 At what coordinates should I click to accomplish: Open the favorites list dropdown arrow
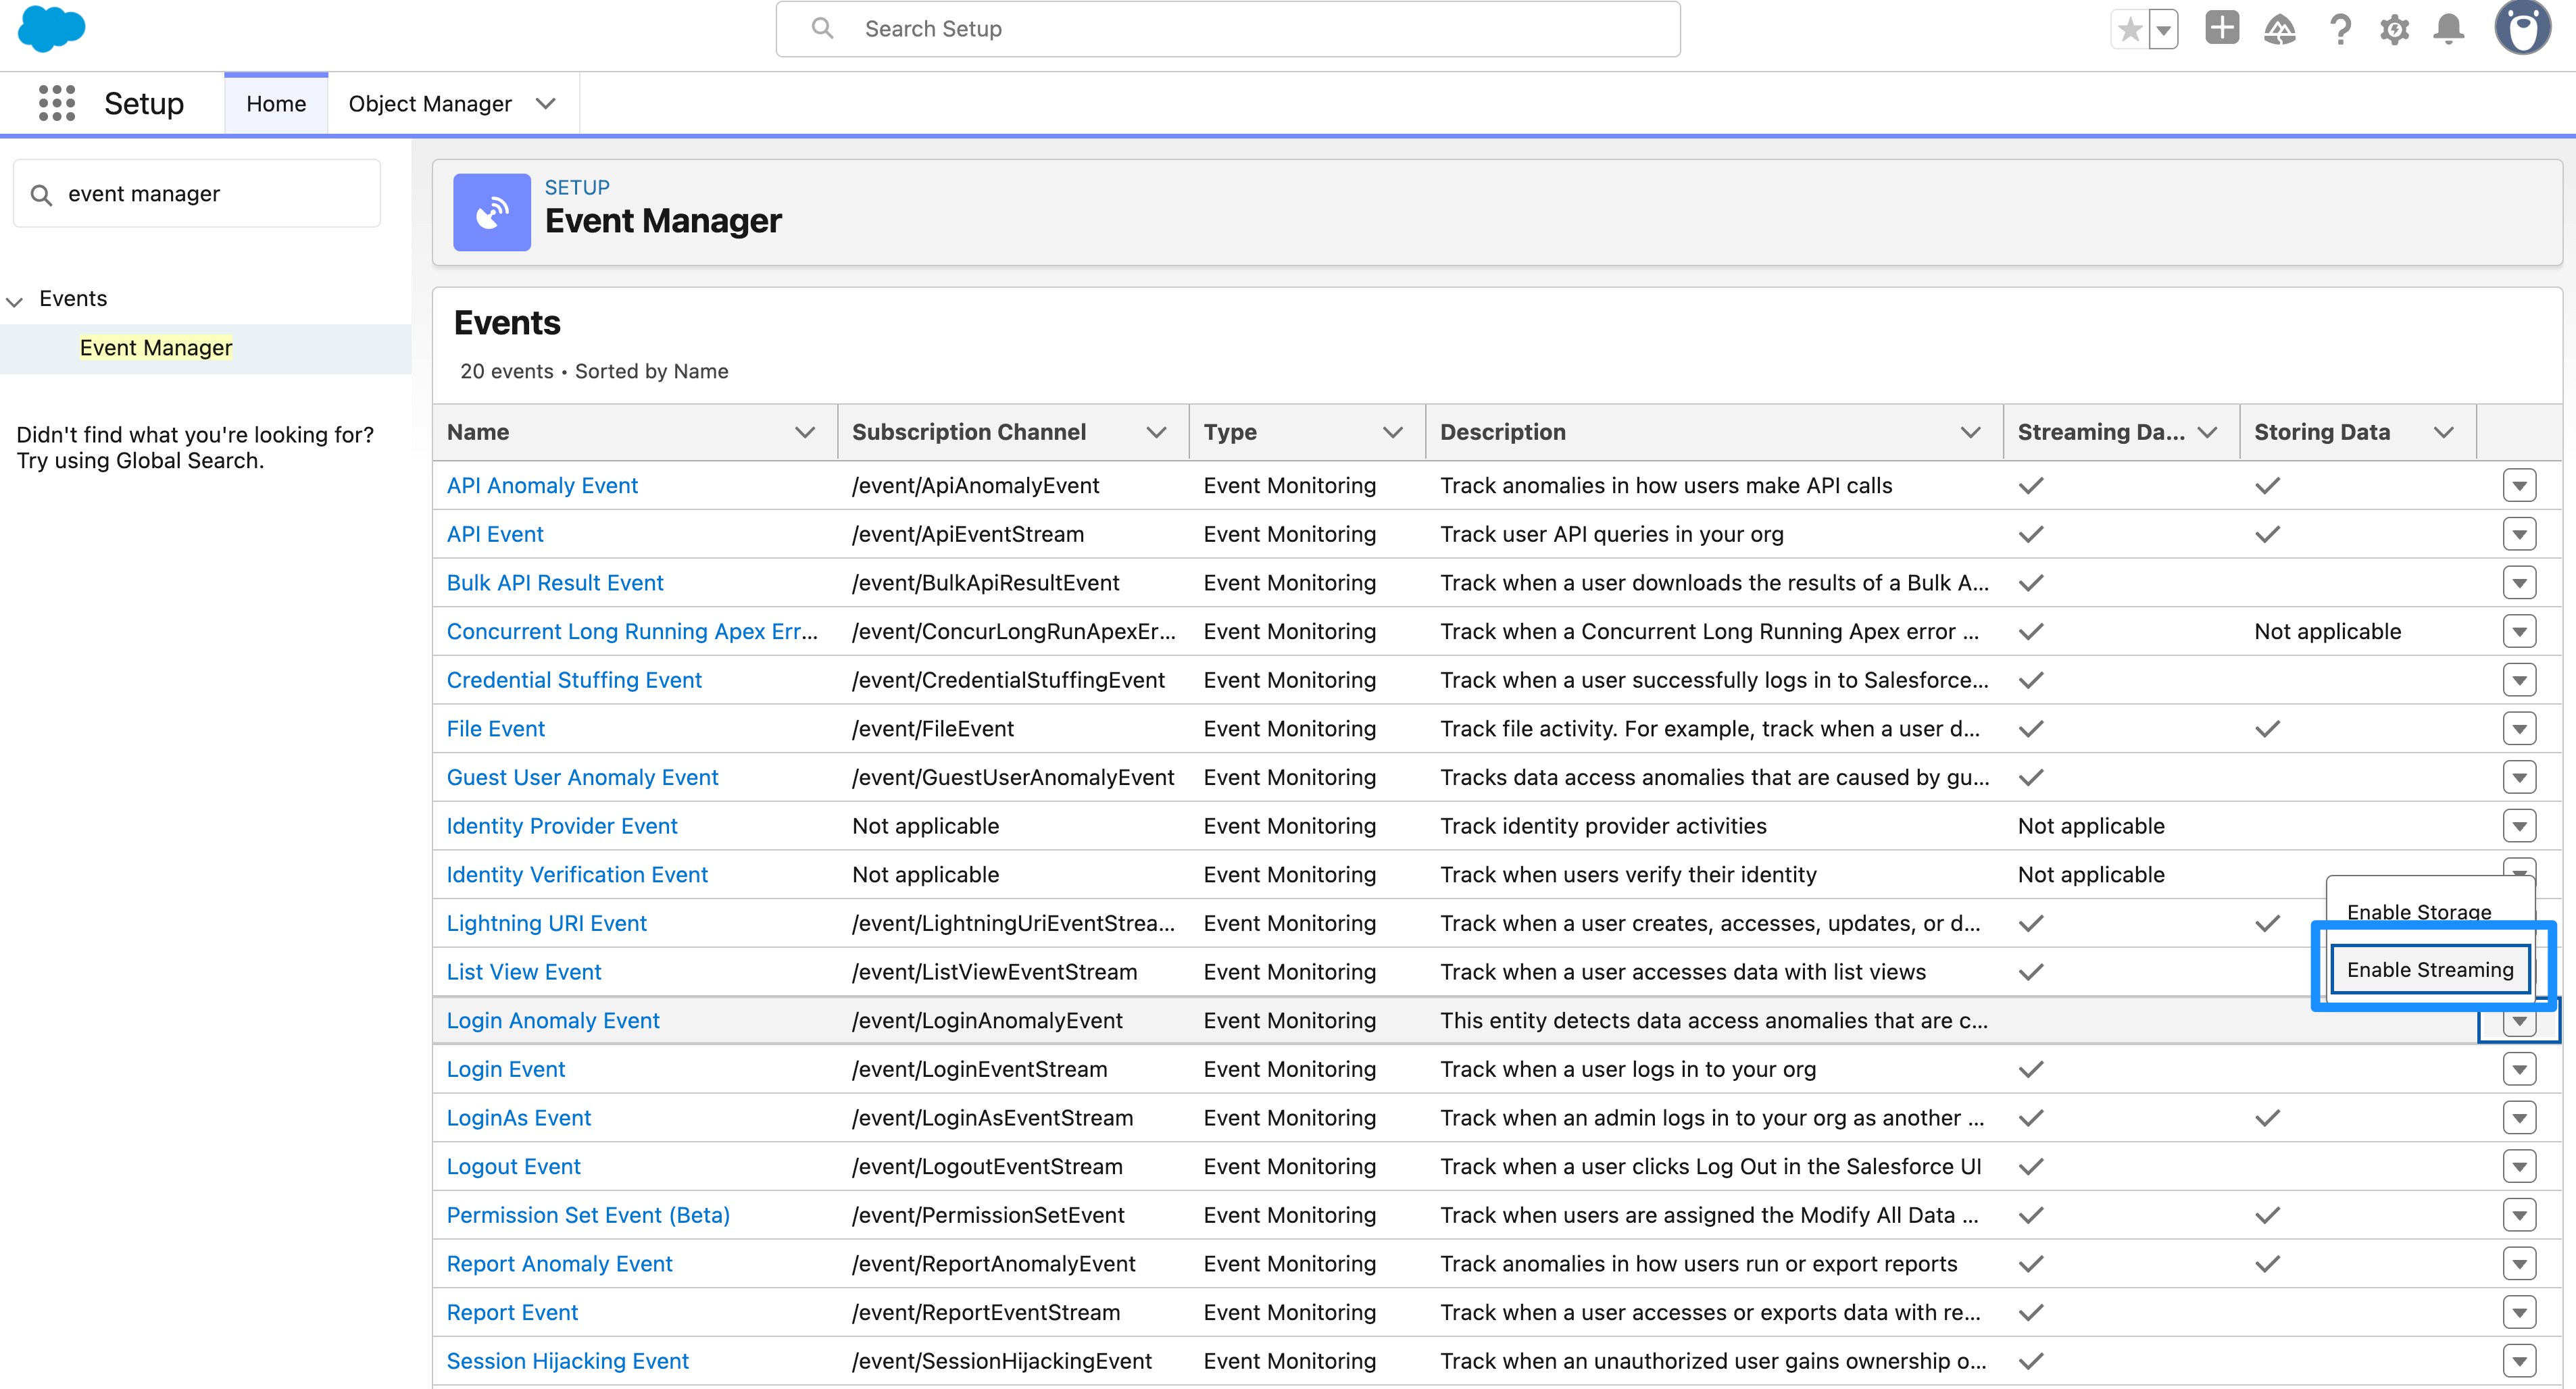(x=2163, y=30)
